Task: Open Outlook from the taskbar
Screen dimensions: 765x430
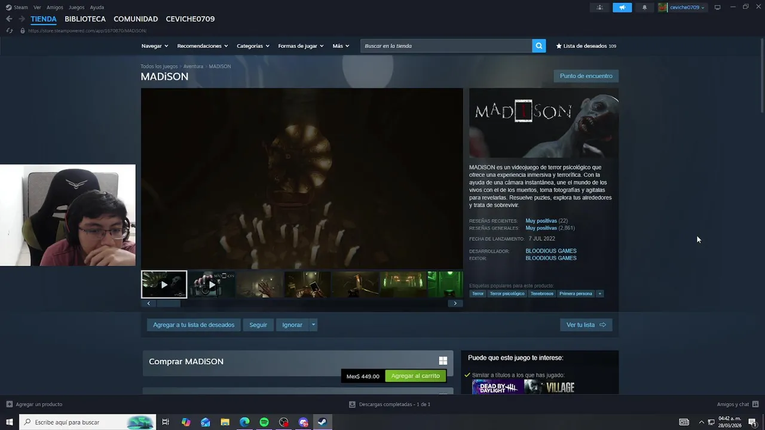Action: pyautogui.click(x=206, y=422)
